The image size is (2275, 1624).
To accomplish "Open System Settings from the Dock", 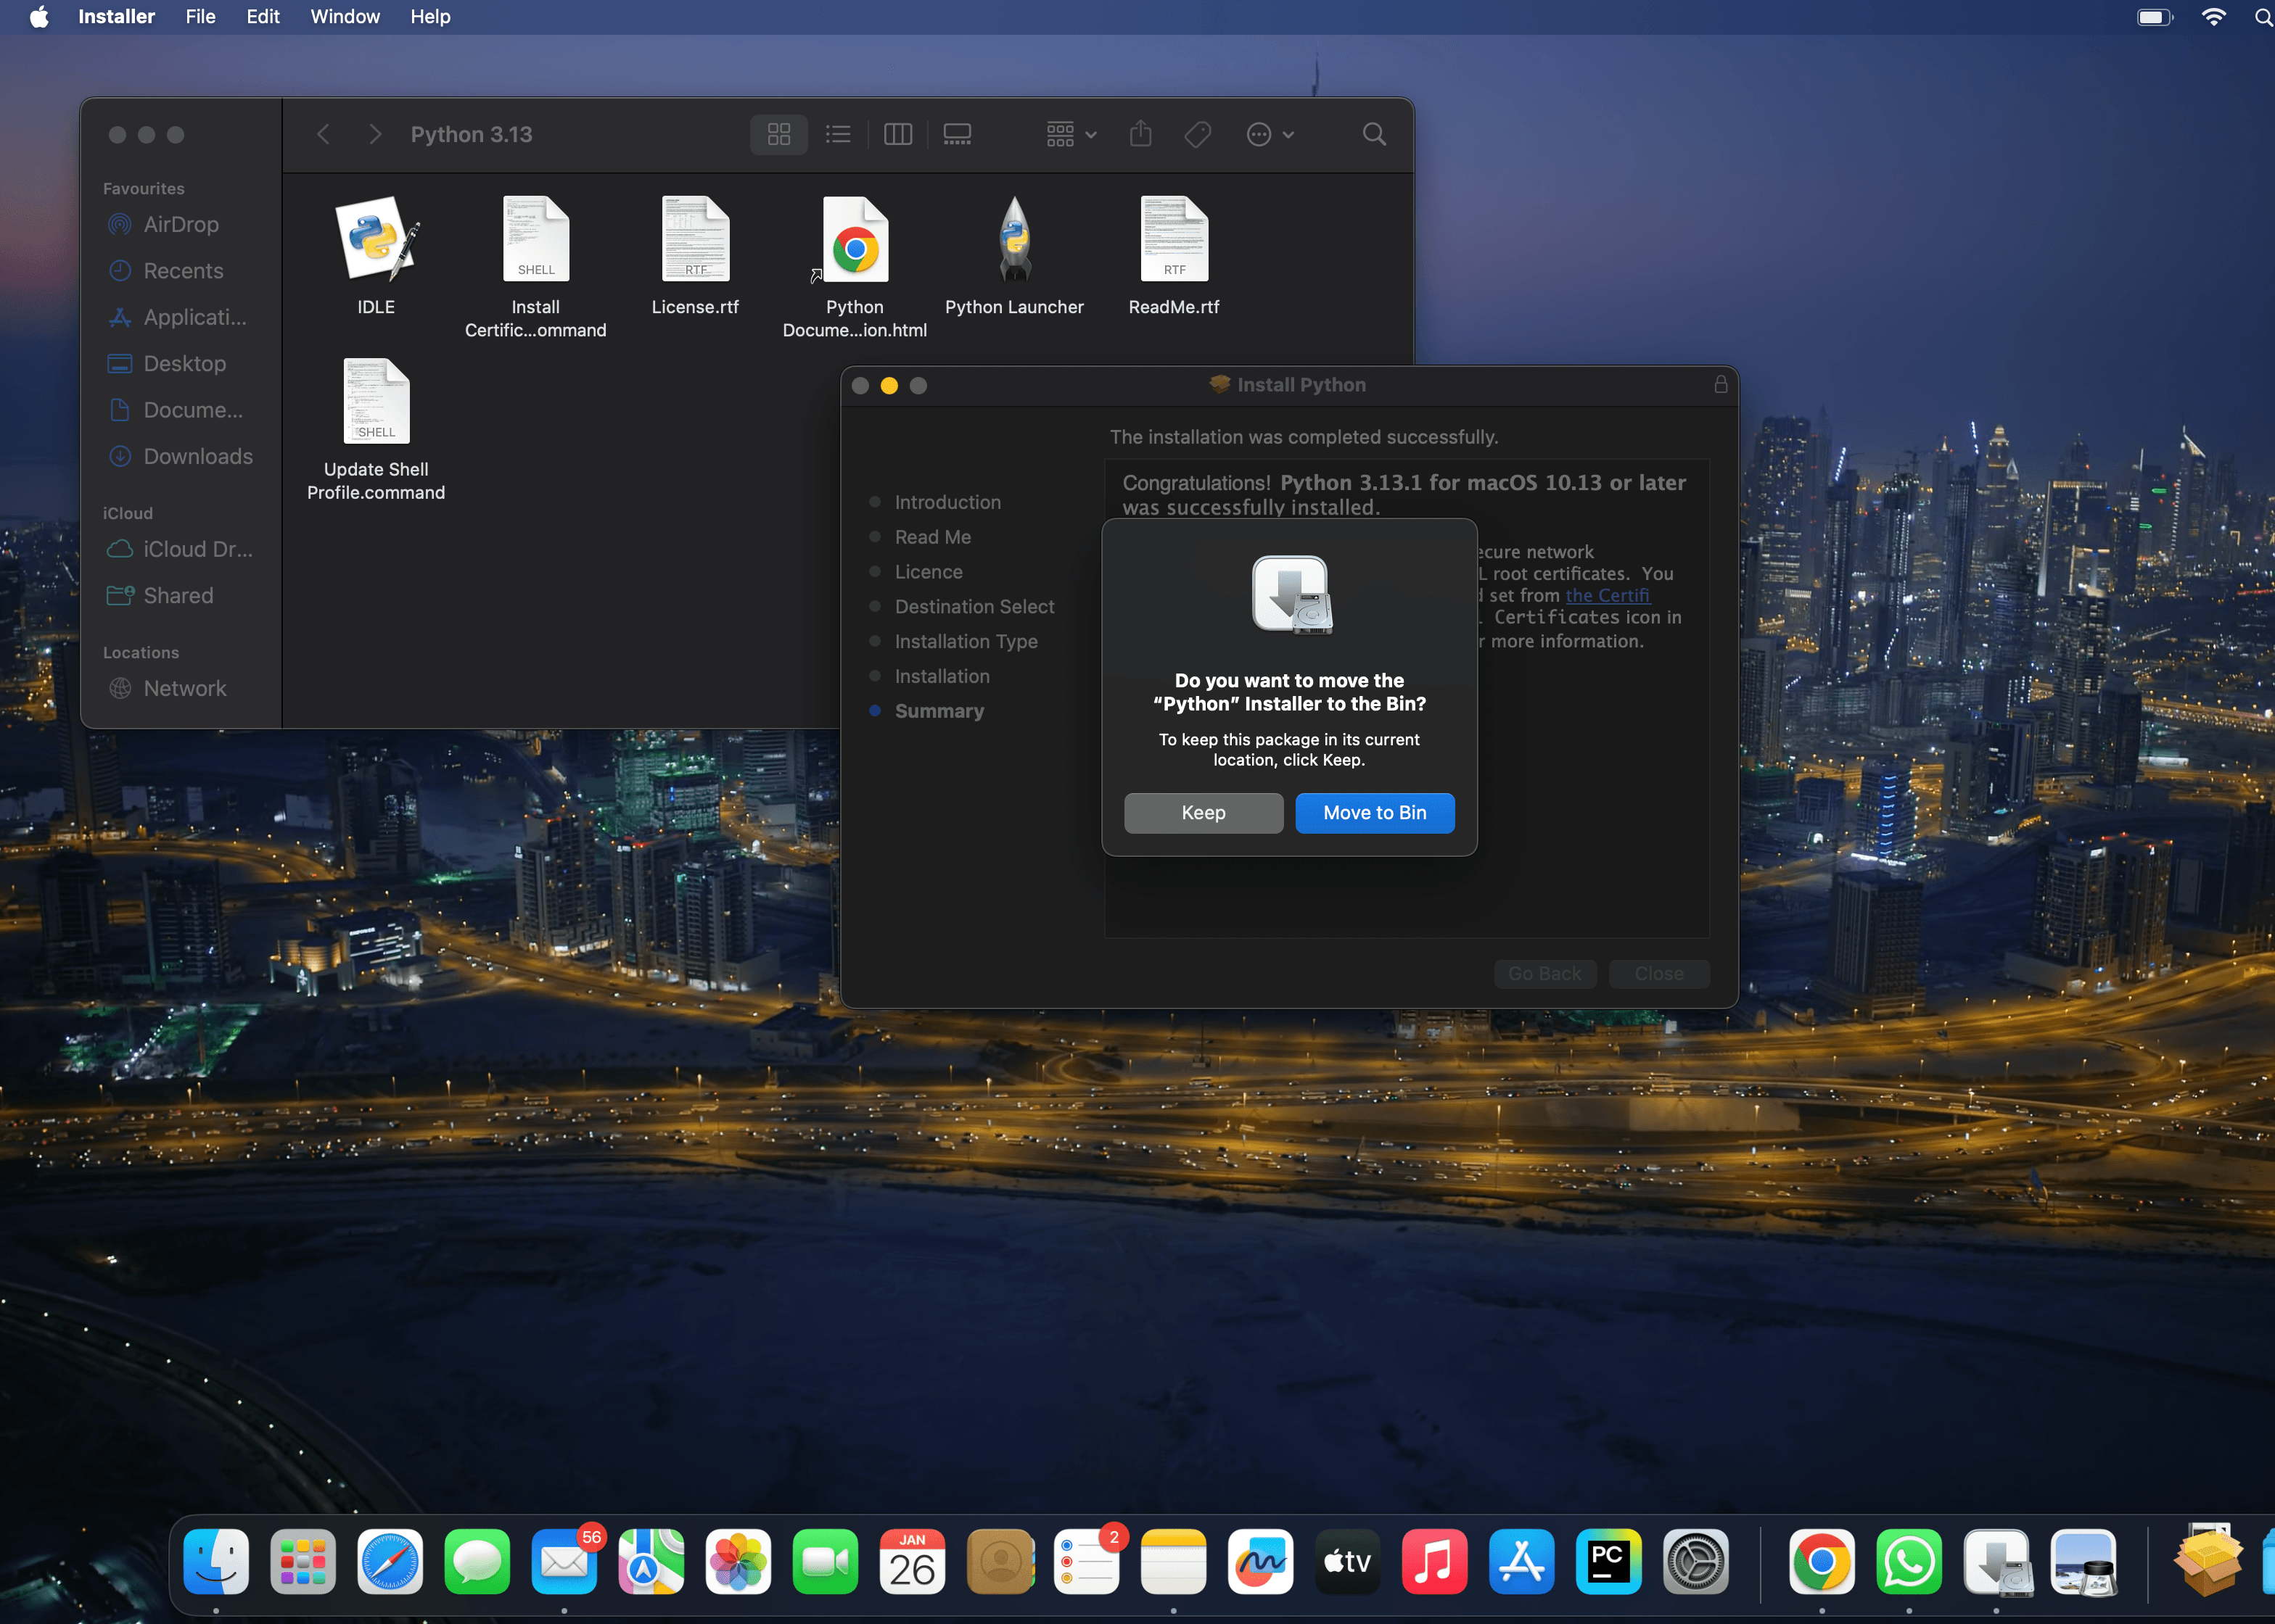I will pos(1696,1561).
